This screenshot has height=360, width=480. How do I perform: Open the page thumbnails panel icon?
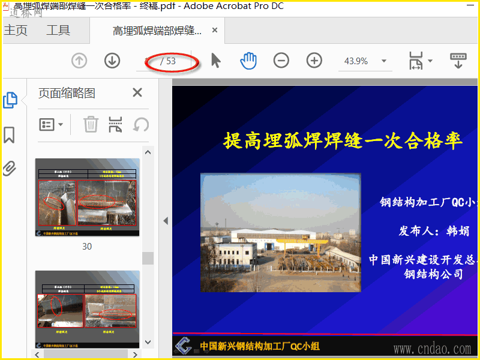(x=10, y=100)
